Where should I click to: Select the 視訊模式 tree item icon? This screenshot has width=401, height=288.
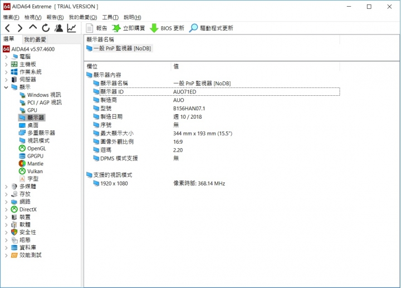click(x=22, y=141)
